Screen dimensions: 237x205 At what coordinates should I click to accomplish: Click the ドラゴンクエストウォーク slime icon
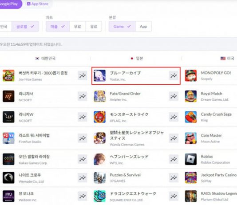pyautogui.click(x=99, y=196)
